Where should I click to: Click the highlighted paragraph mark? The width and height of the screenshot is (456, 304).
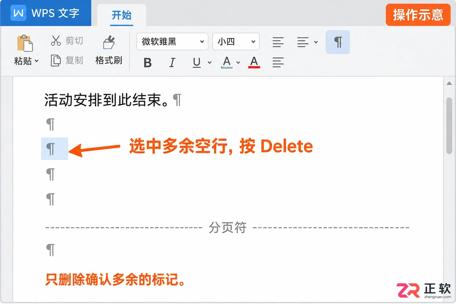pos(54,149)
